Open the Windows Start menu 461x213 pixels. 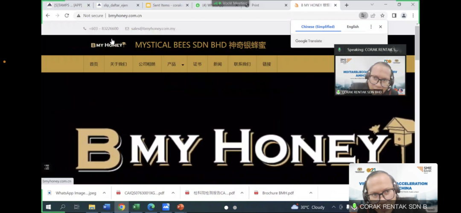coord(48,207)
